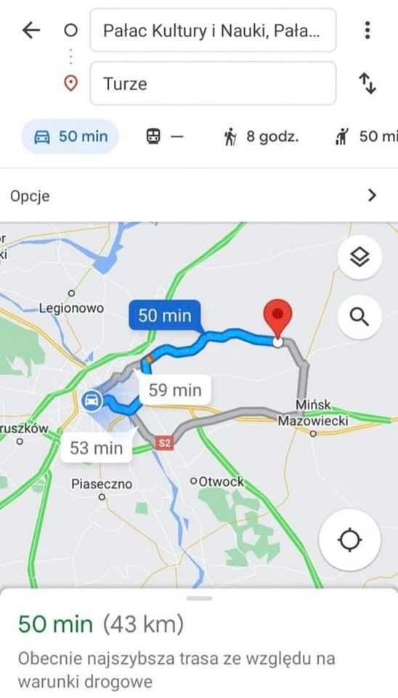Open the three-dot overflow menu

pyautogui.click(x=367, y=30)
